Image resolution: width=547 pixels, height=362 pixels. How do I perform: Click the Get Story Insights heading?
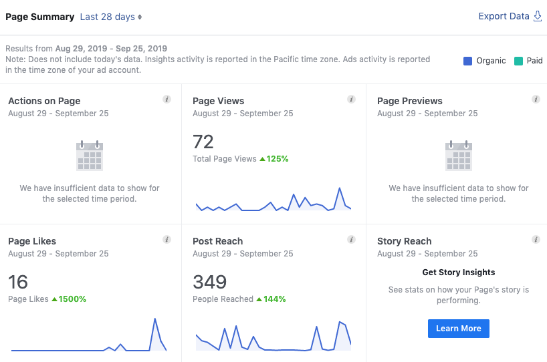[459, 273]
